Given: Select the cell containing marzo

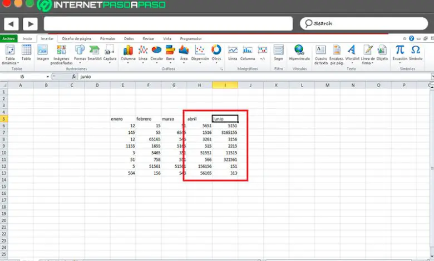Looking at the screenshot, I should 174,119.
